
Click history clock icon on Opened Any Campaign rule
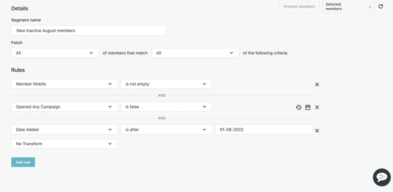pos(298,107)
